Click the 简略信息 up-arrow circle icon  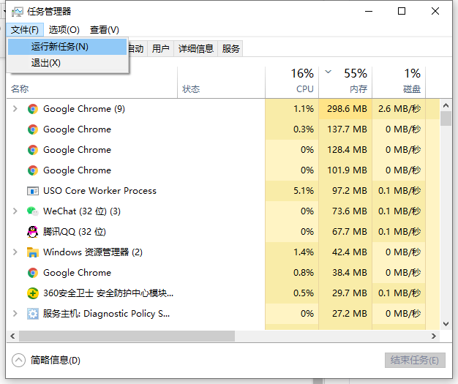[x=18, y=360]
